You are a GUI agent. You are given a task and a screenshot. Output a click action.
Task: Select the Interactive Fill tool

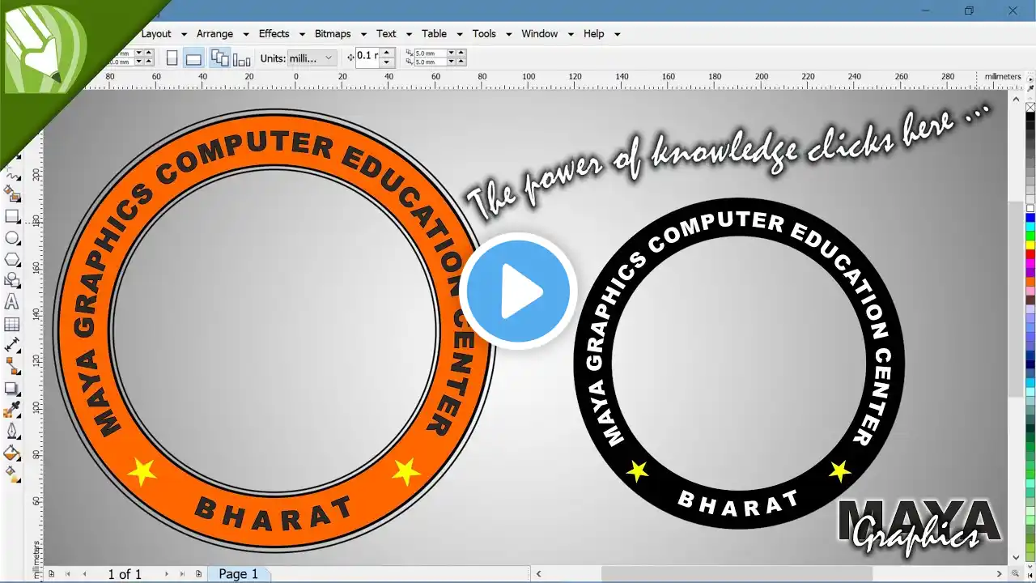point(12,474)
